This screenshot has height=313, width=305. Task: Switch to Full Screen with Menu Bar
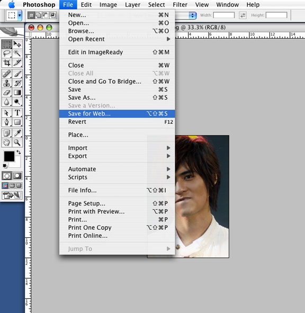12,186
